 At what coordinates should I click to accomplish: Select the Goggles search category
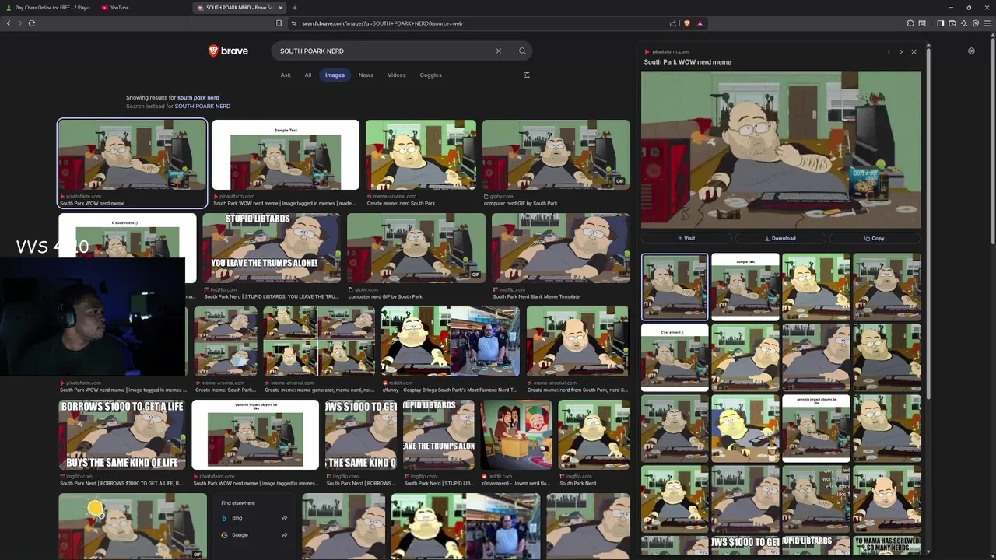[430, 75]
